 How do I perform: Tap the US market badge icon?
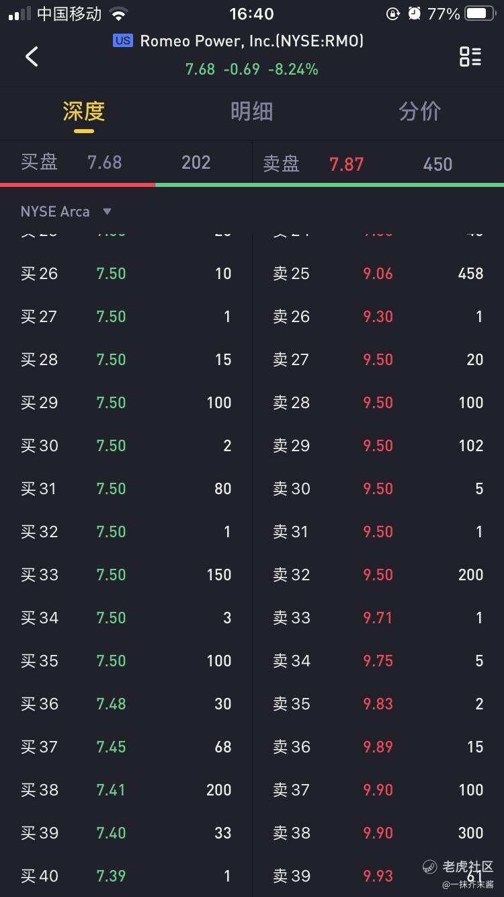[x=122, y=41]
